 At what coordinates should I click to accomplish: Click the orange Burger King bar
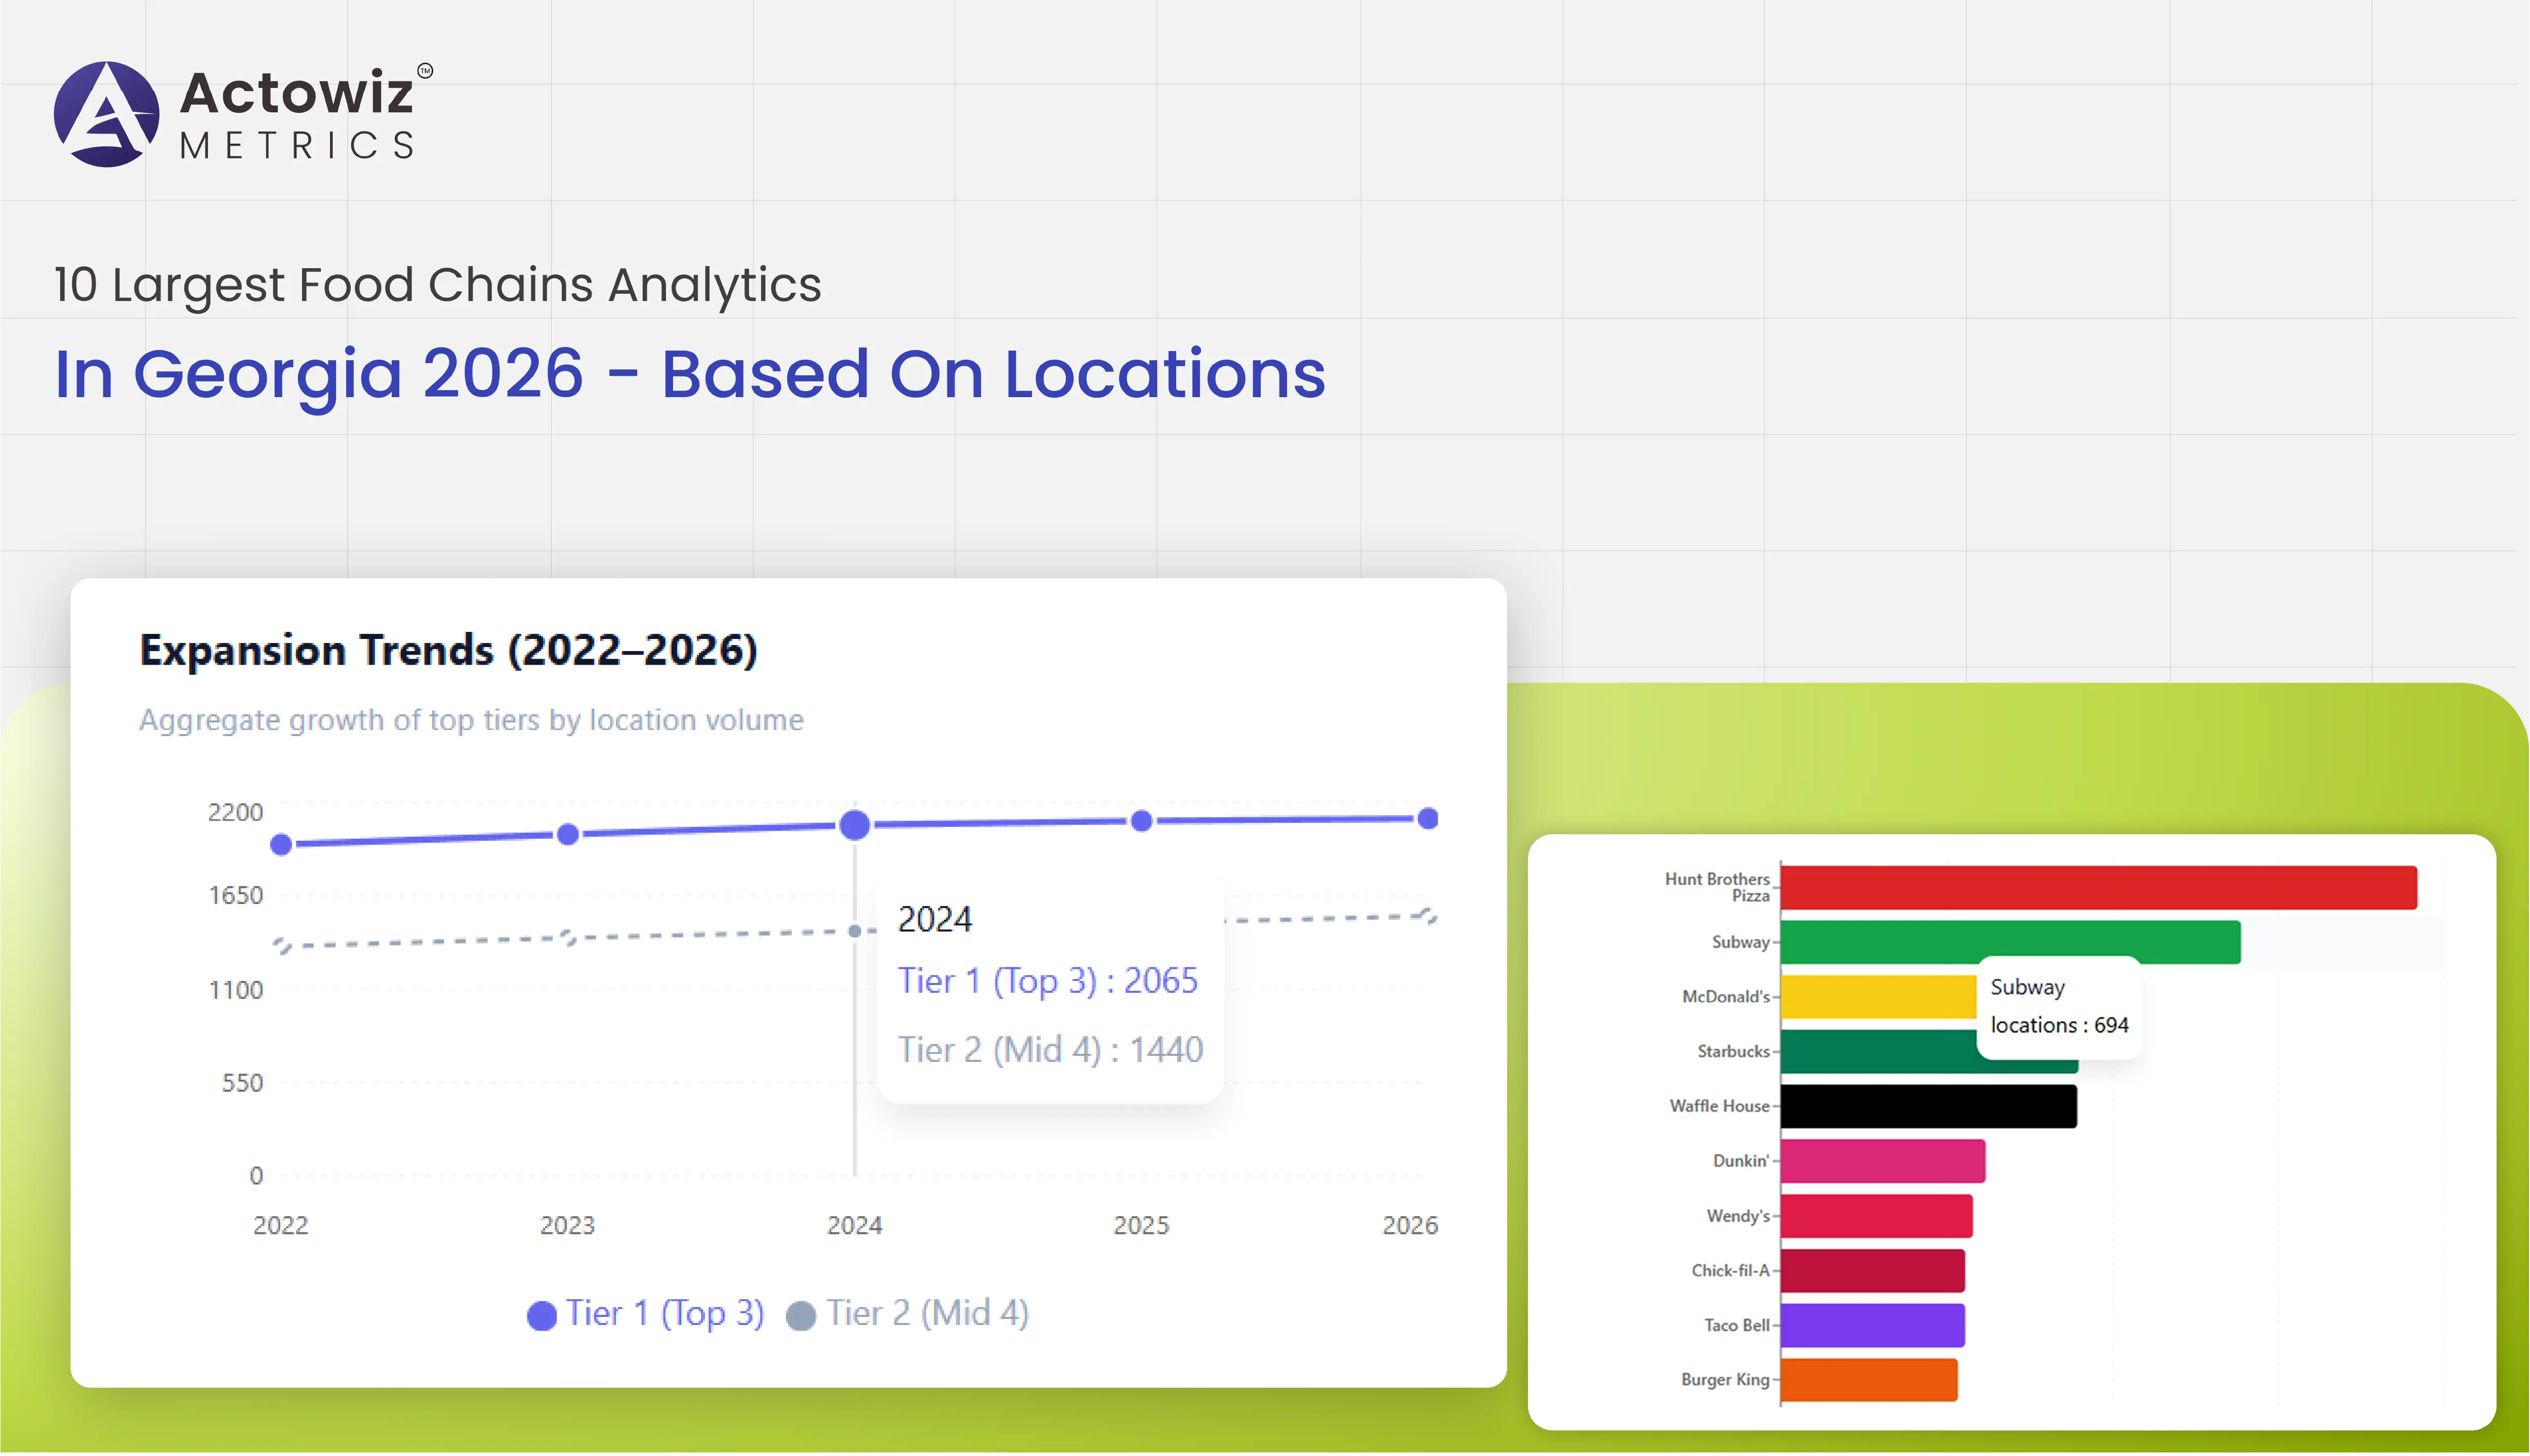(x=1868, y=1380)
